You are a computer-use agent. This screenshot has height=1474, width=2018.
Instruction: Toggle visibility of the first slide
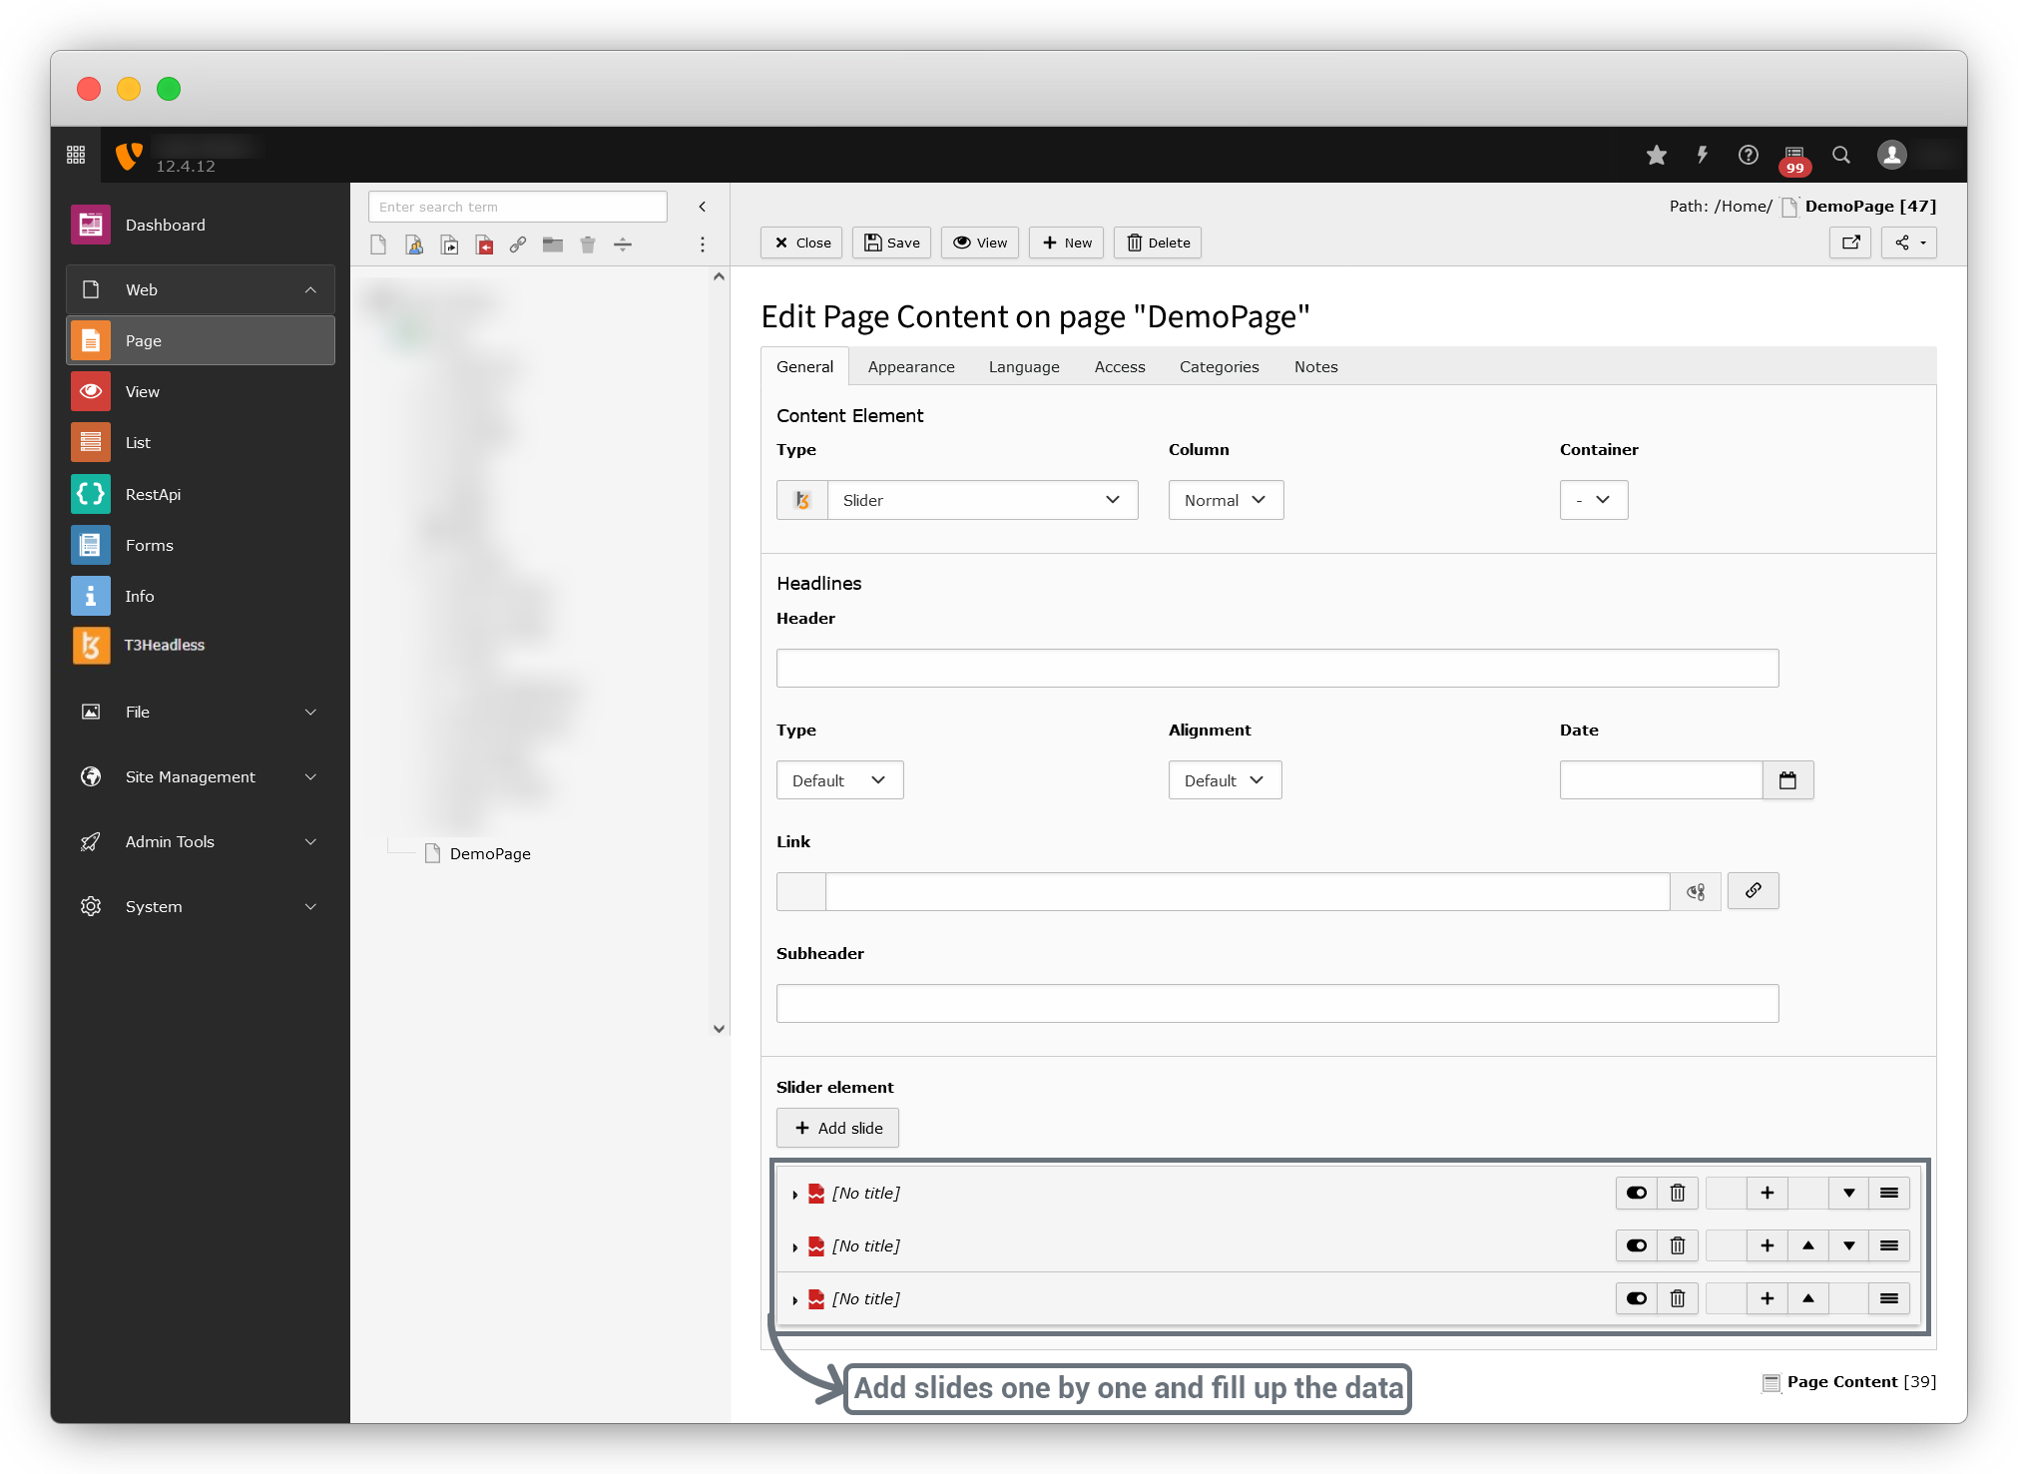coord(1636,1193)
